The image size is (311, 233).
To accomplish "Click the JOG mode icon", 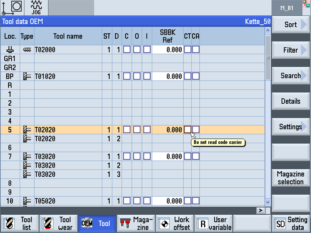I will tap(36, 8).
